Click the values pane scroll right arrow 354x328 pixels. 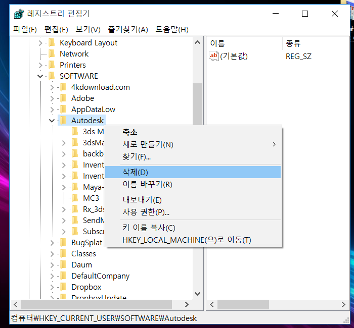pos(343,305)
